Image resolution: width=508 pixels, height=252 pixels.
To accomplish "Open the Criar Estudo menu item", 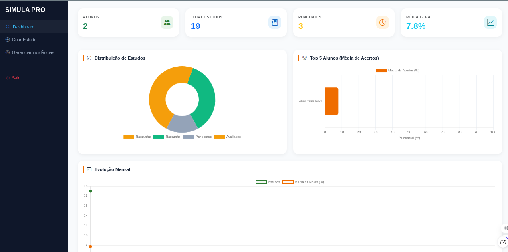I will point(34,40).
